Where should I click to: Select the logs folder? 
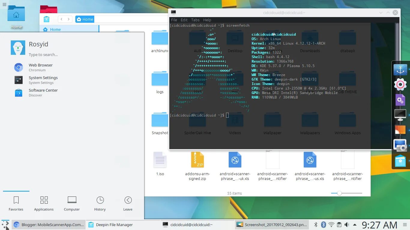tap(160, 83)
